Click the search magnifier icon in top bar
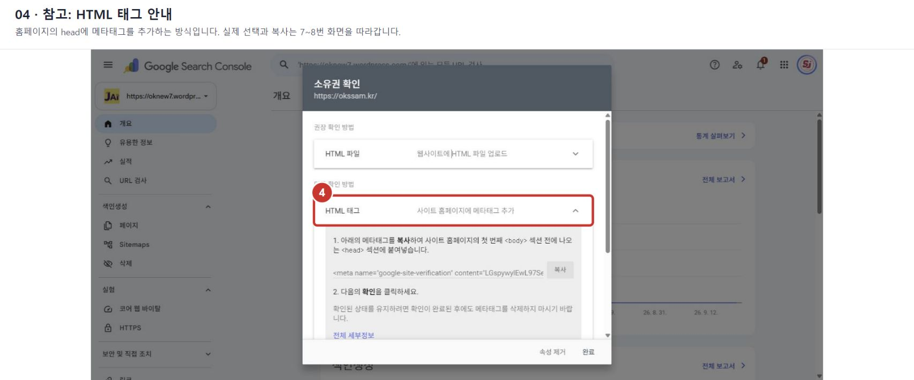The height and width of the screenshot is (380, 914). [284, 64]
